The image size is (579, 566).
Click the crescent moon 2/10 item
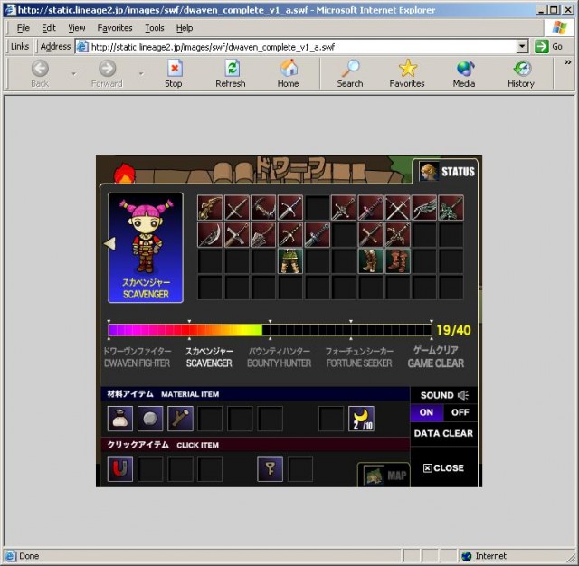pos(361,419)
